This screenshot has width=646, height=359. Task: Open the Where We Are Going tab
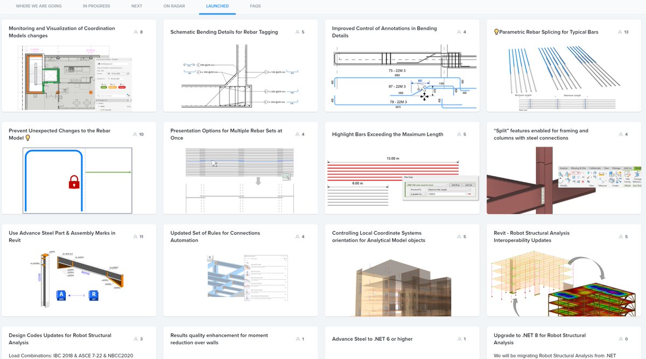pos(39,6)
